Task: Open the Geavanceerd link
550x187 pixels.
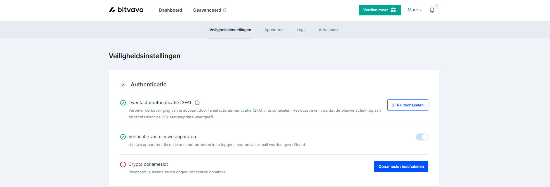Action: [x=207, y=10]
